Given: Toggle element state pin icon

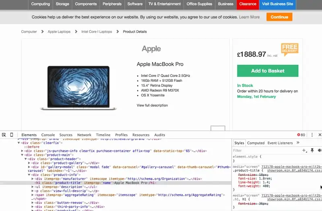Looking at the screenshot, I should (x=312, y=150).
